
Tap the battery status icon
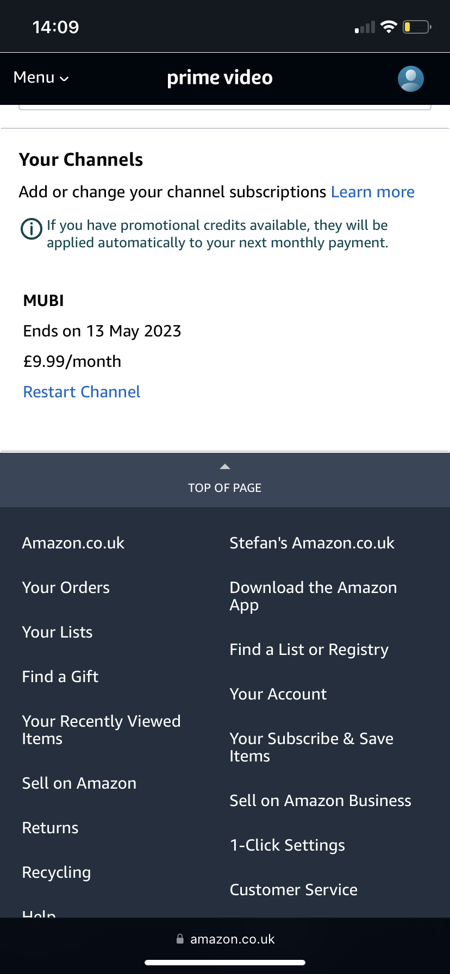pyautogui.click(x=416, y=27)
